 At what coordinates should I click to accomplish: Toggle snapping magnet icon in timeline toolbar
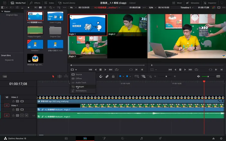(101, 76)
